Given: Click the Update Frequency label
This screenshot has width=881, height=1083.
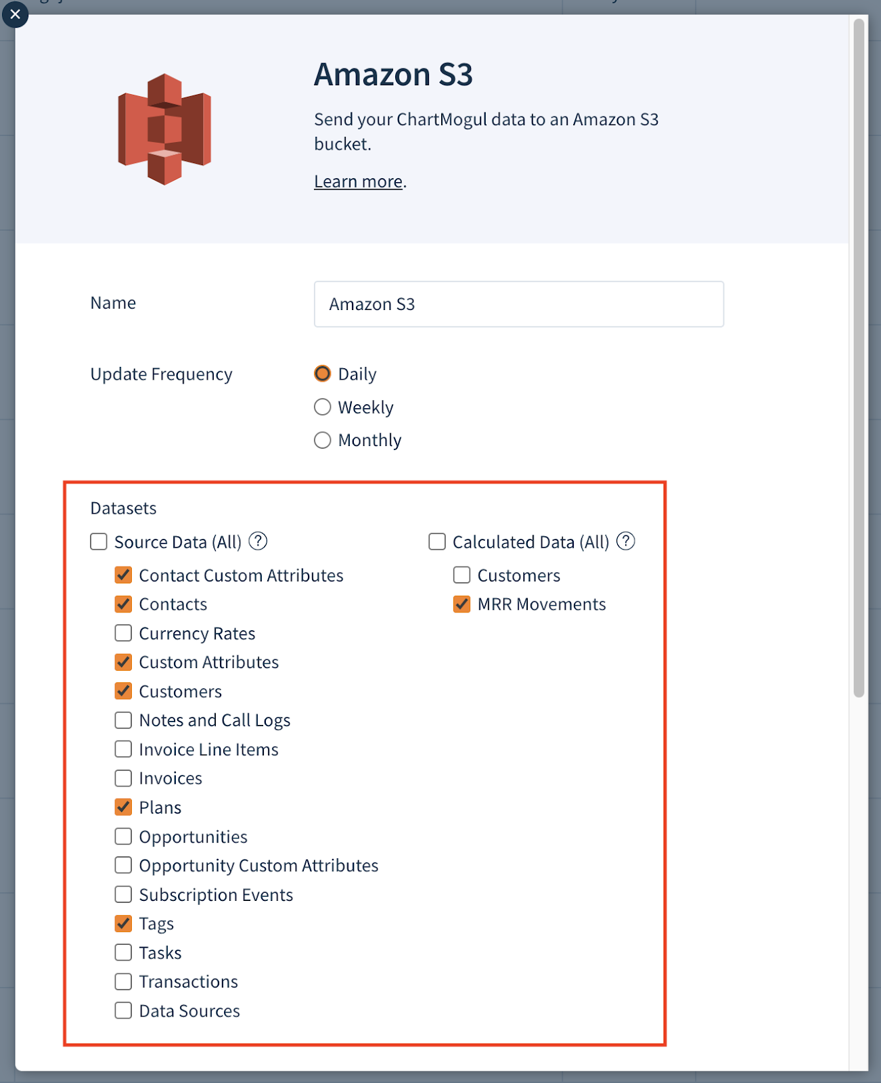Looking at the screenshot, I should pos(161,374).
